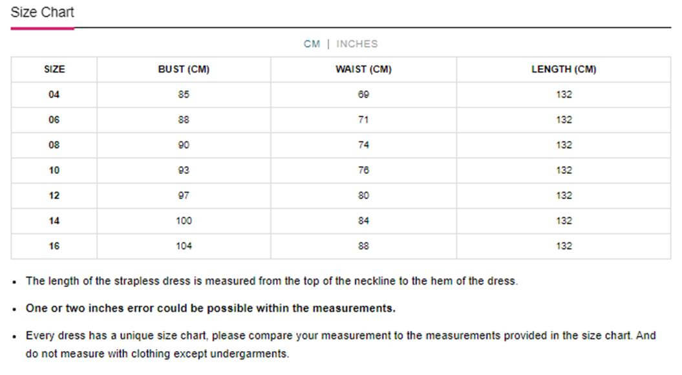Click the LENGTH (CM) column header
This screenshot has width=682, height=375.
point(564,69)
